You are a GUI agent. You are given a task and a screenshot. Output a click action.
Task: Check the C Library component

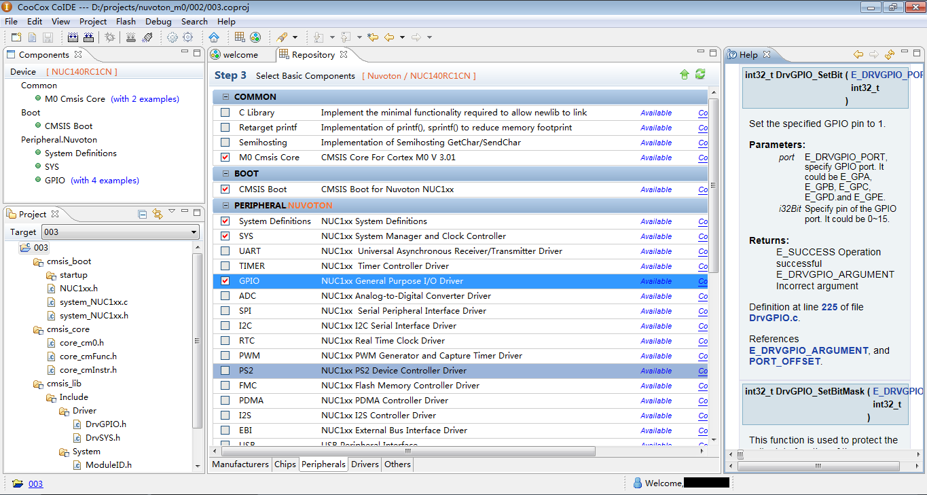click(225, 113)
